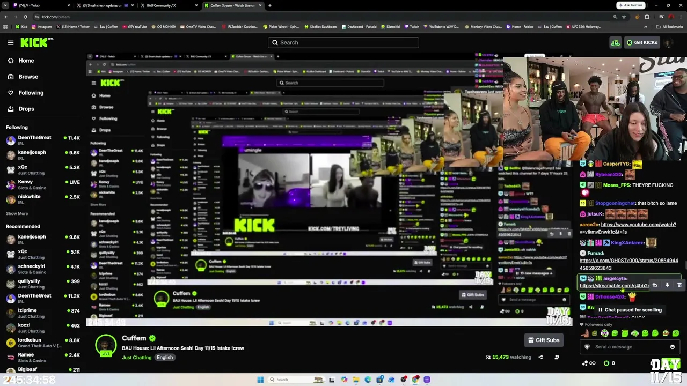Go to Home in Kick sidebar

click(26, 61)
